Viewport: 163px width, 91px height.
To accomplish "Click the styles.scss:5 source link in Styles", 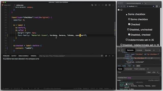I will [154, 80].
